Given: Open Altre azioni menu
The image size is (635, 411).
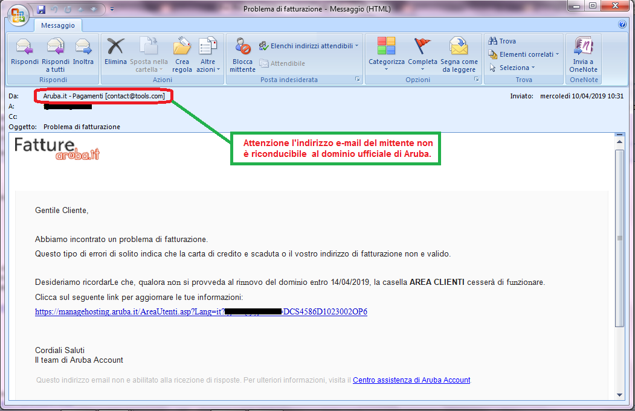Looking at the screenshot, I should (x=208, y=54).
